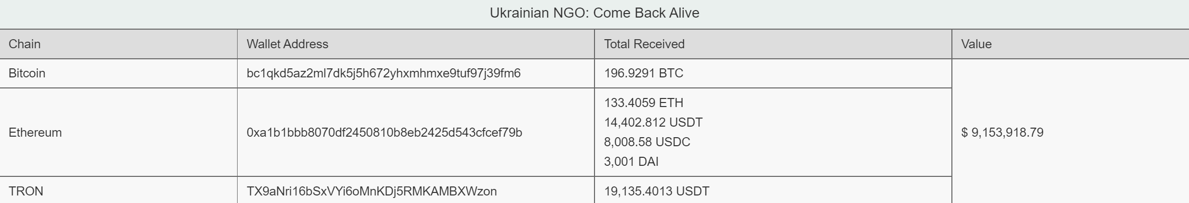Viewport: 1189px width, 203px height.
Task: Click the TRON wallet address TX9aNri16bSx...
Action: 371,191
